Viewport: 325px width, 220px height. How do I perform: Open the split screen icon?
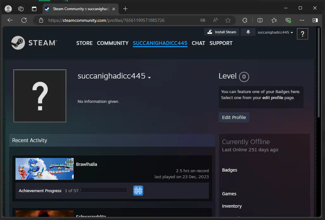point(260,20)
